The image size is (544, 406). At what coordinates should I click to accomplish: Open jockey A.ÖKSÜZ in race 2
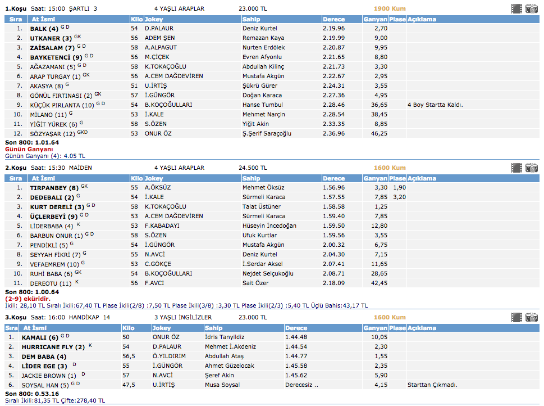point(158,187)
